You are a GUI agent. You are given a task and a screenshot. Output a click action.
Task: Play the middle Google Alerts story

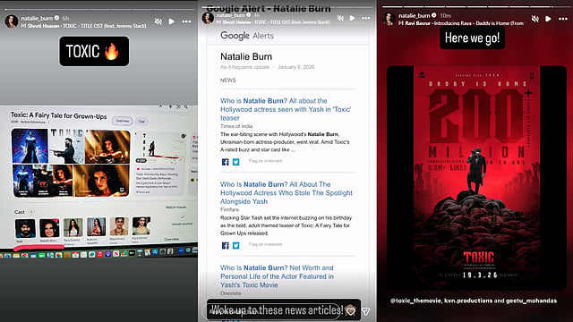point(352,18)
